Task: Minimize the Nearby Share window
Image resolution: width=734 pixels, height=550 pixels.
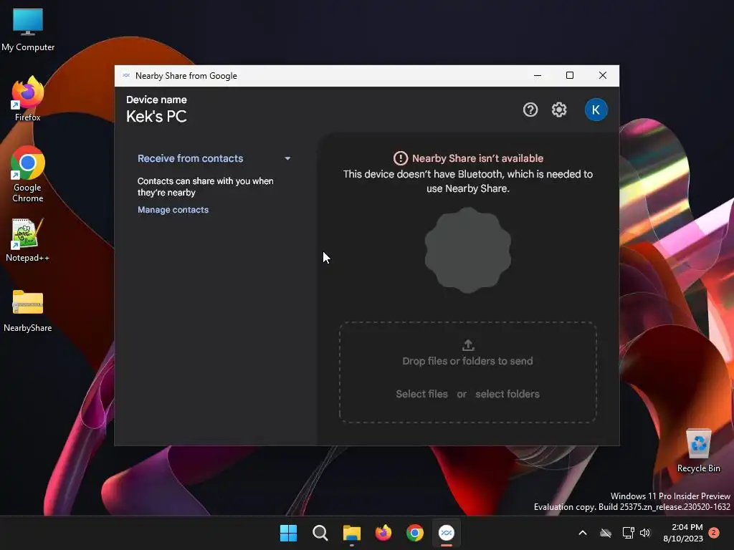Action: coord(538,75)
